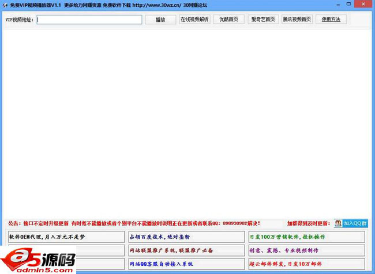Viewport: 375px width, 274px height.
Task: Open the 网站QQ客服自动接入系统 link
Action: [x=186, y=264]
